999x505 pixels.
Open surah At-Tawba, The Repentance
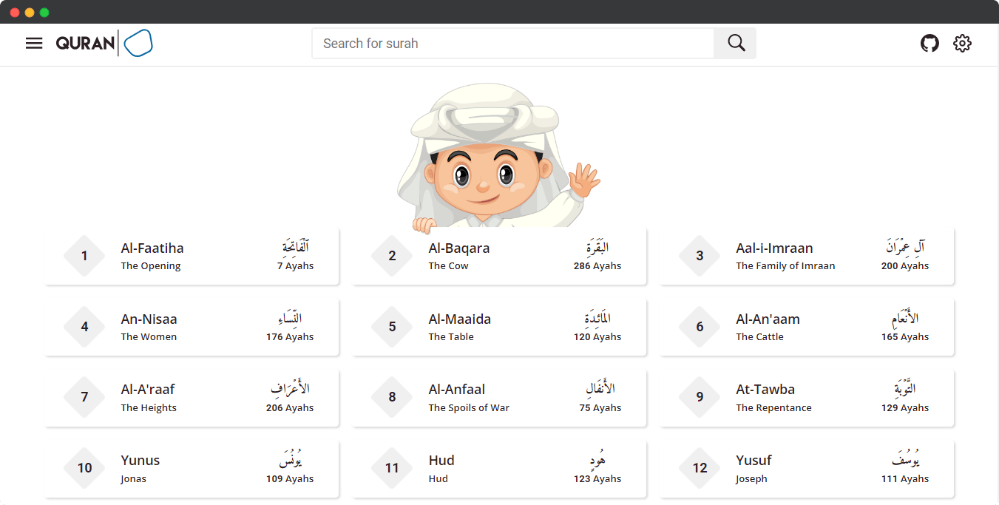point(806,398)
